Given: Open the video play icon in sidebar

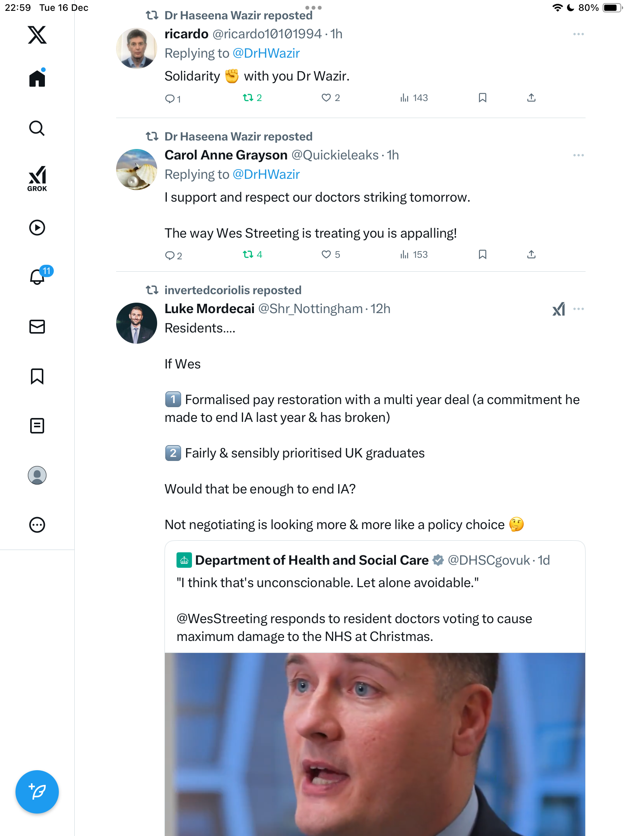Looking at the screenshot, I should coord(37,228).
